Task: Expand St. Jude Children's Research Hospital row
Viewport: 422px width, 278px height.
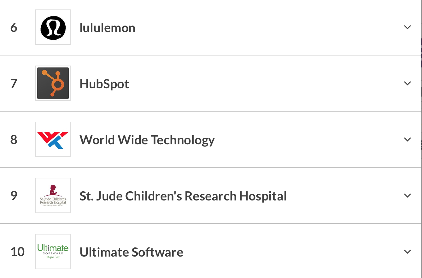Action: (x=407, y=196)
